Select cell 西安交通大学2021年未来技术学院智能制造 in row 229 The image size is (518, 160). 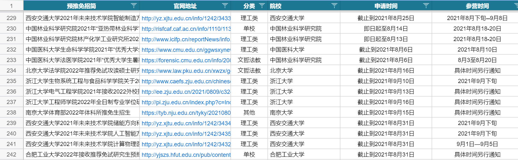point(82,18)
